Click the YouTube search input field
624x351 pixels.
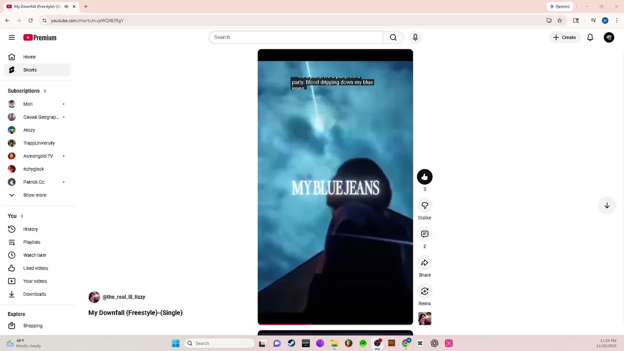point(296,38)
